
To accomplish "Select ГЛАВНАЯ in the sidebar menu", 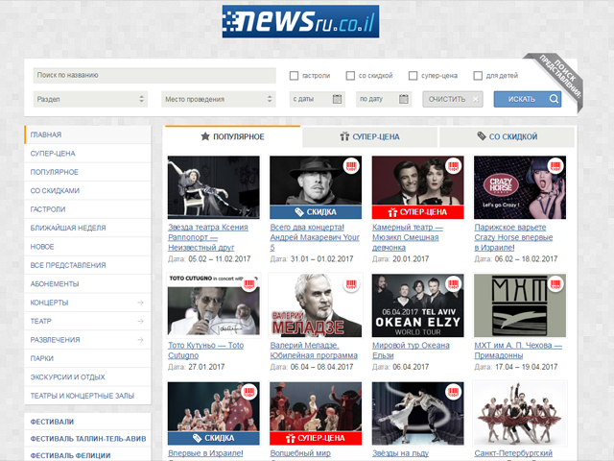I will click(x=87, y=134).
